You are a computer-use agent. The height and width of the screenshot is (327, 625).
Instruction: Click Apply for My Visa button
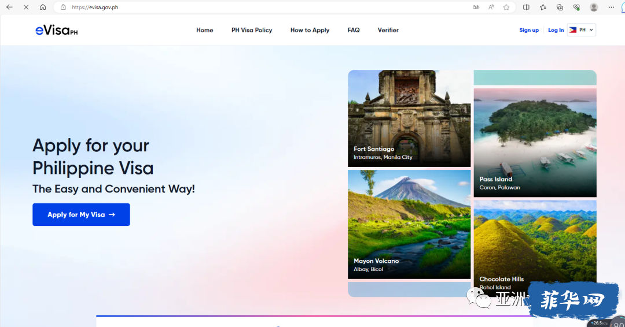[82, 214]
